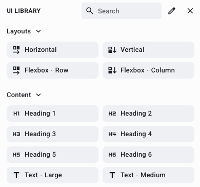Click the pencil edit icon
The height and width of the screenshot is (187, 200).
[172, 11]
